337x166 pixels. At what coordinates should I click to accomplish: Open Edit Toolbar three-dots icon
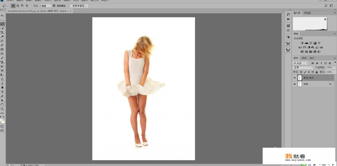point(2,113)
